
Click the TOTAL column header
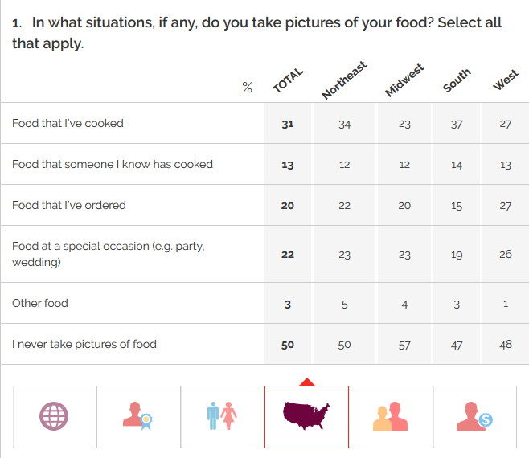point(288,81)
